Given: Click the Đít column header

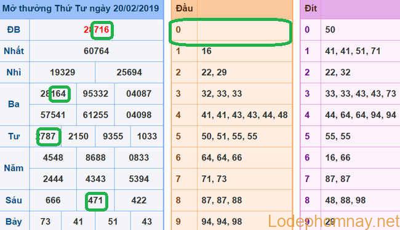Looking at the screenshot, I should click(x=311, y=9).
